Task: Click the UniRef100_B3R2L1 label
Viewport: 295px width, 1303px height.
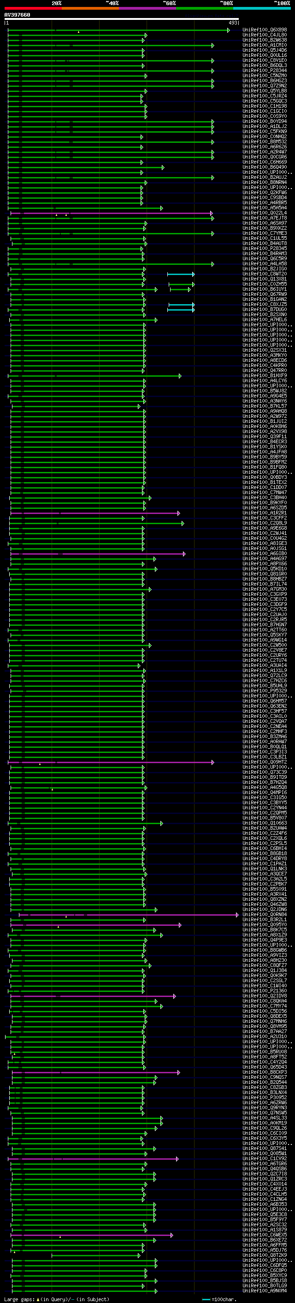Action: tap(265, 919)
